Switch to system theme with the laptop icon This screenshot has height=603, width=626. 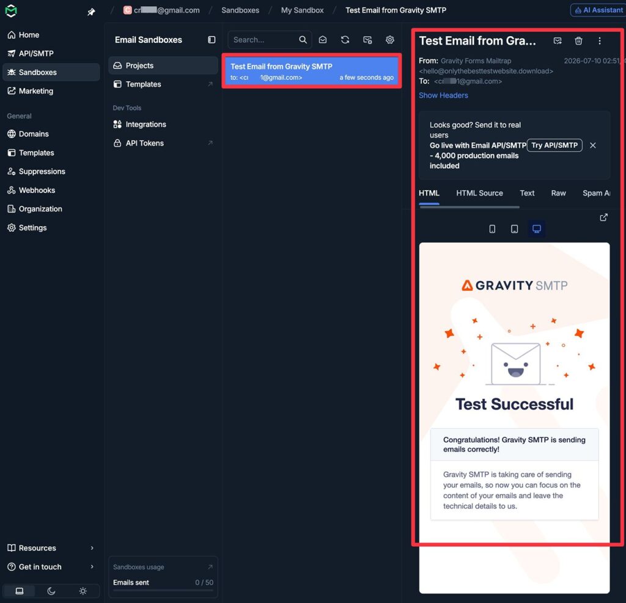pos(19,591)
